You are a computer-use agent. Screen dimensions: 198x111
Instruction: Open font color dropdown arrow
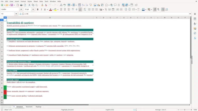pyautogui.click(x=53, y=10)
